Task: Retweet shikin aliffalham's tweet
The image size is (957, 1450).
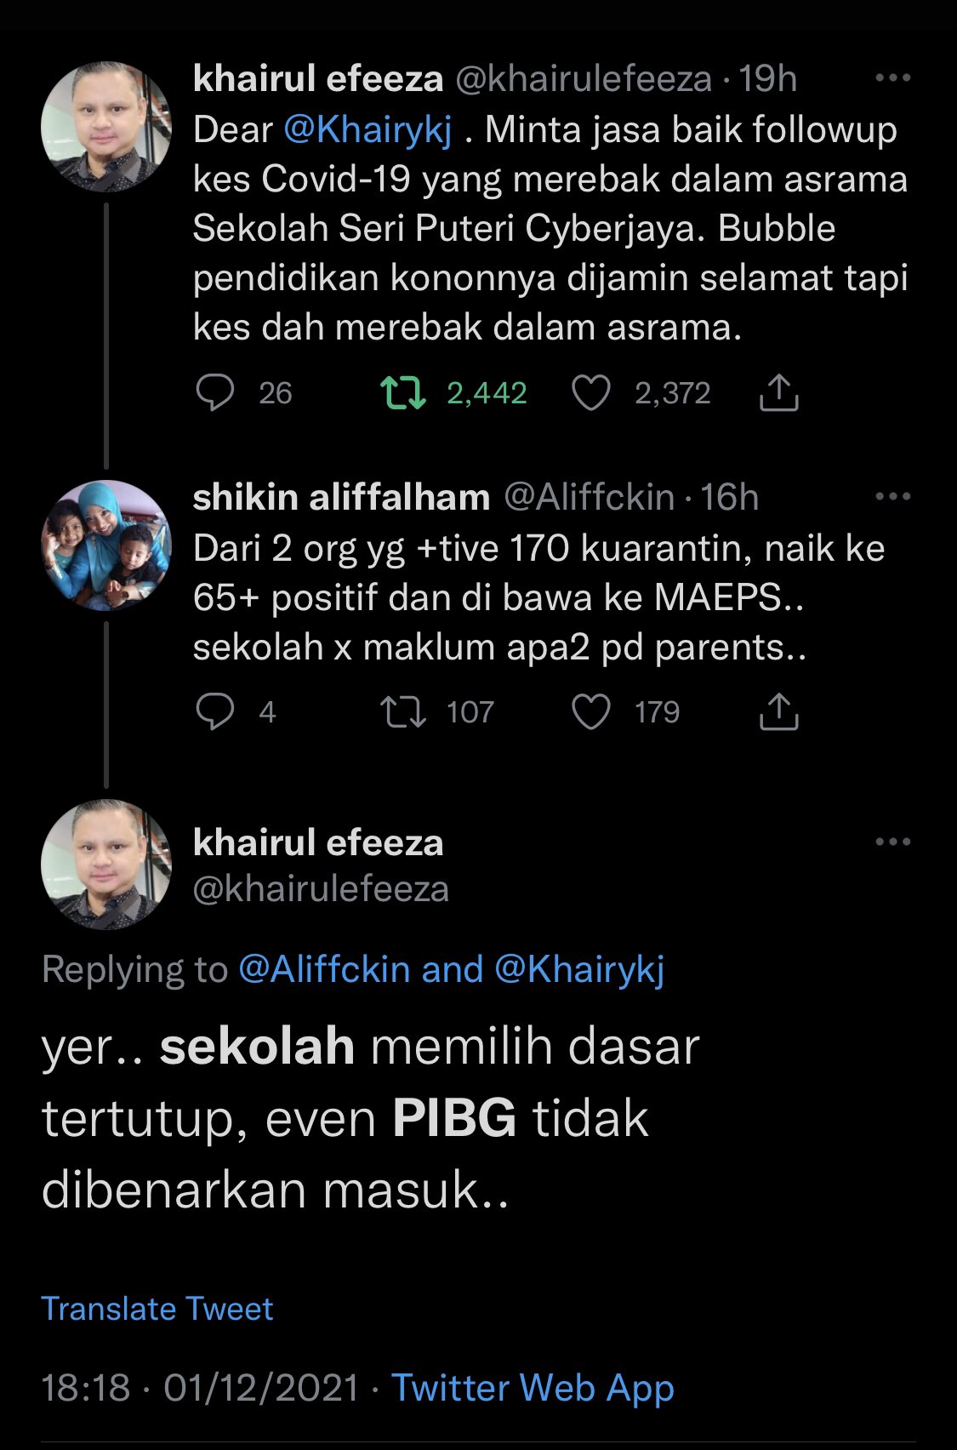Action: click(x=402, y=712)
